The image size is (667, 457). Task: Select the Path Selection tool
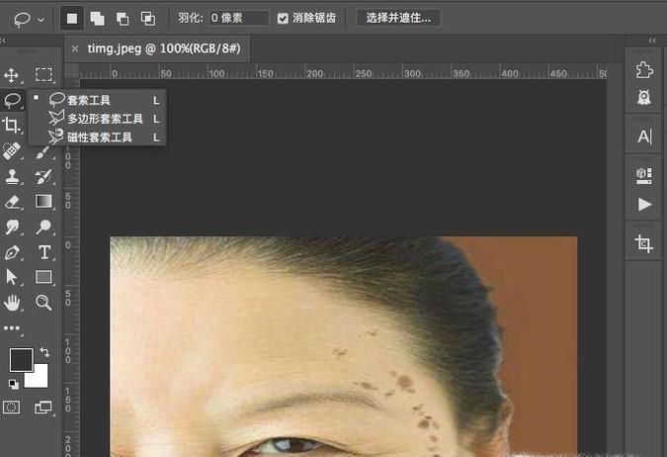point(12,277)
